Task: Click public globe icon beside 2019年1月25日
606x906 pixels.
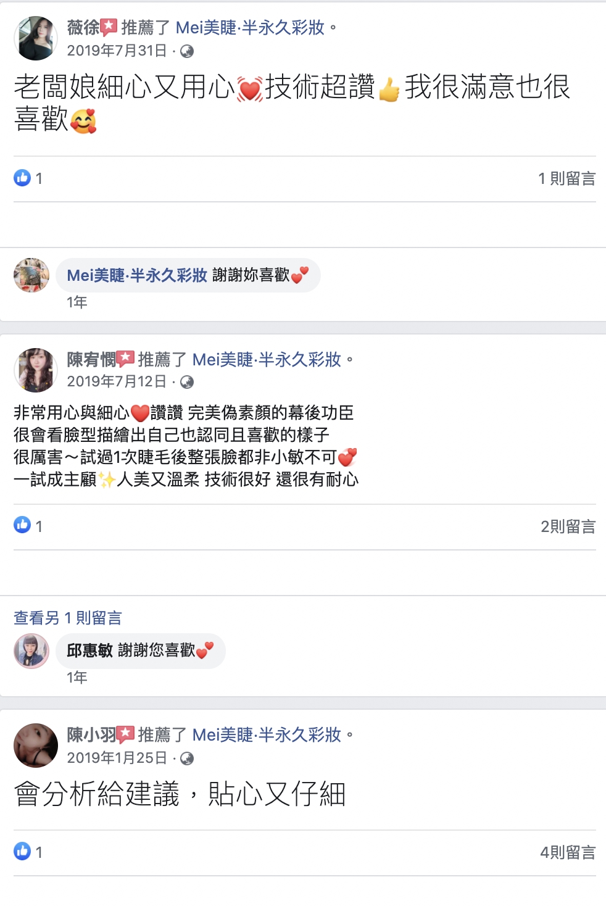Action: [x=187, y=758]
